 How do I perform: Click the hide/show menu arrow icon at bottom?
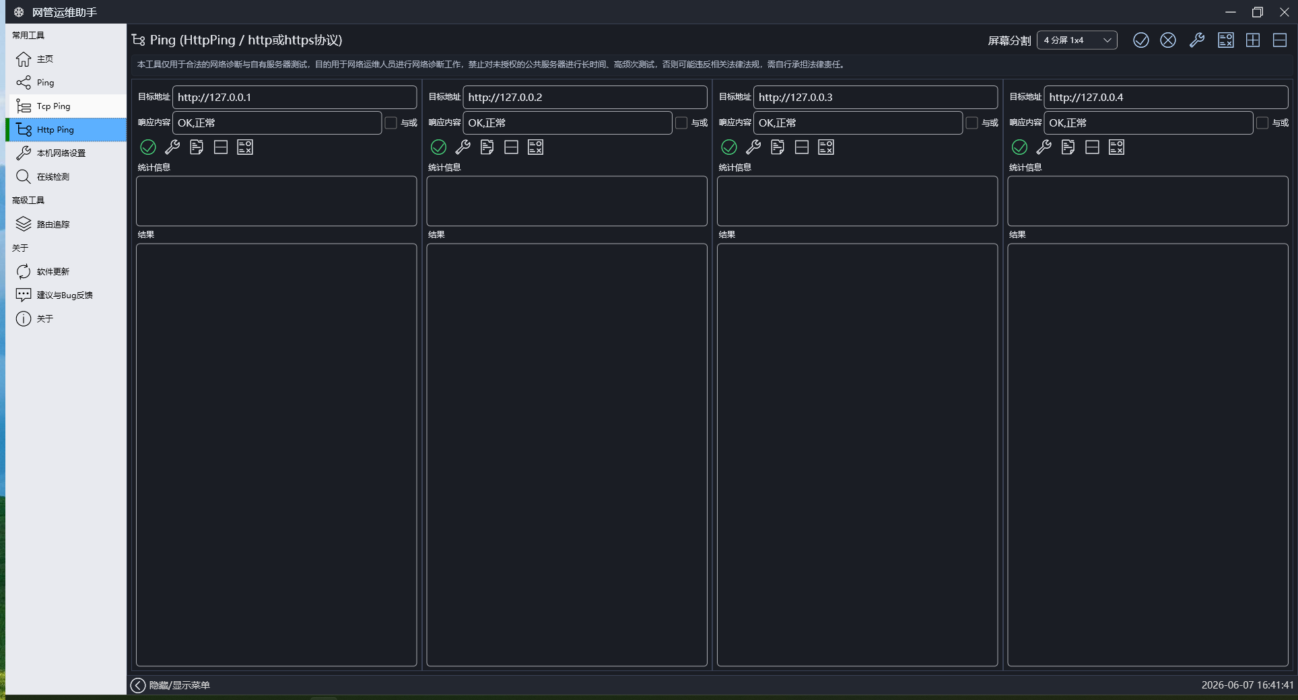click(137, 685)
